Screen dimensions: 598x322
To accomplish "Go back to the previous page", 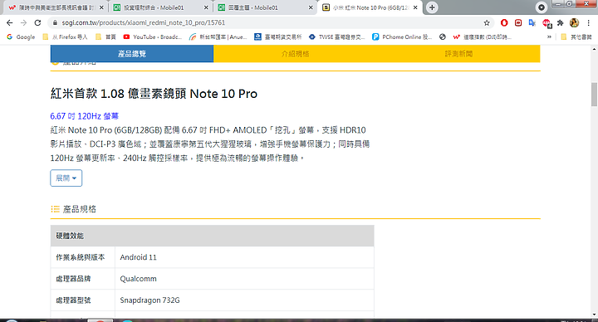I will coord(9,23).
